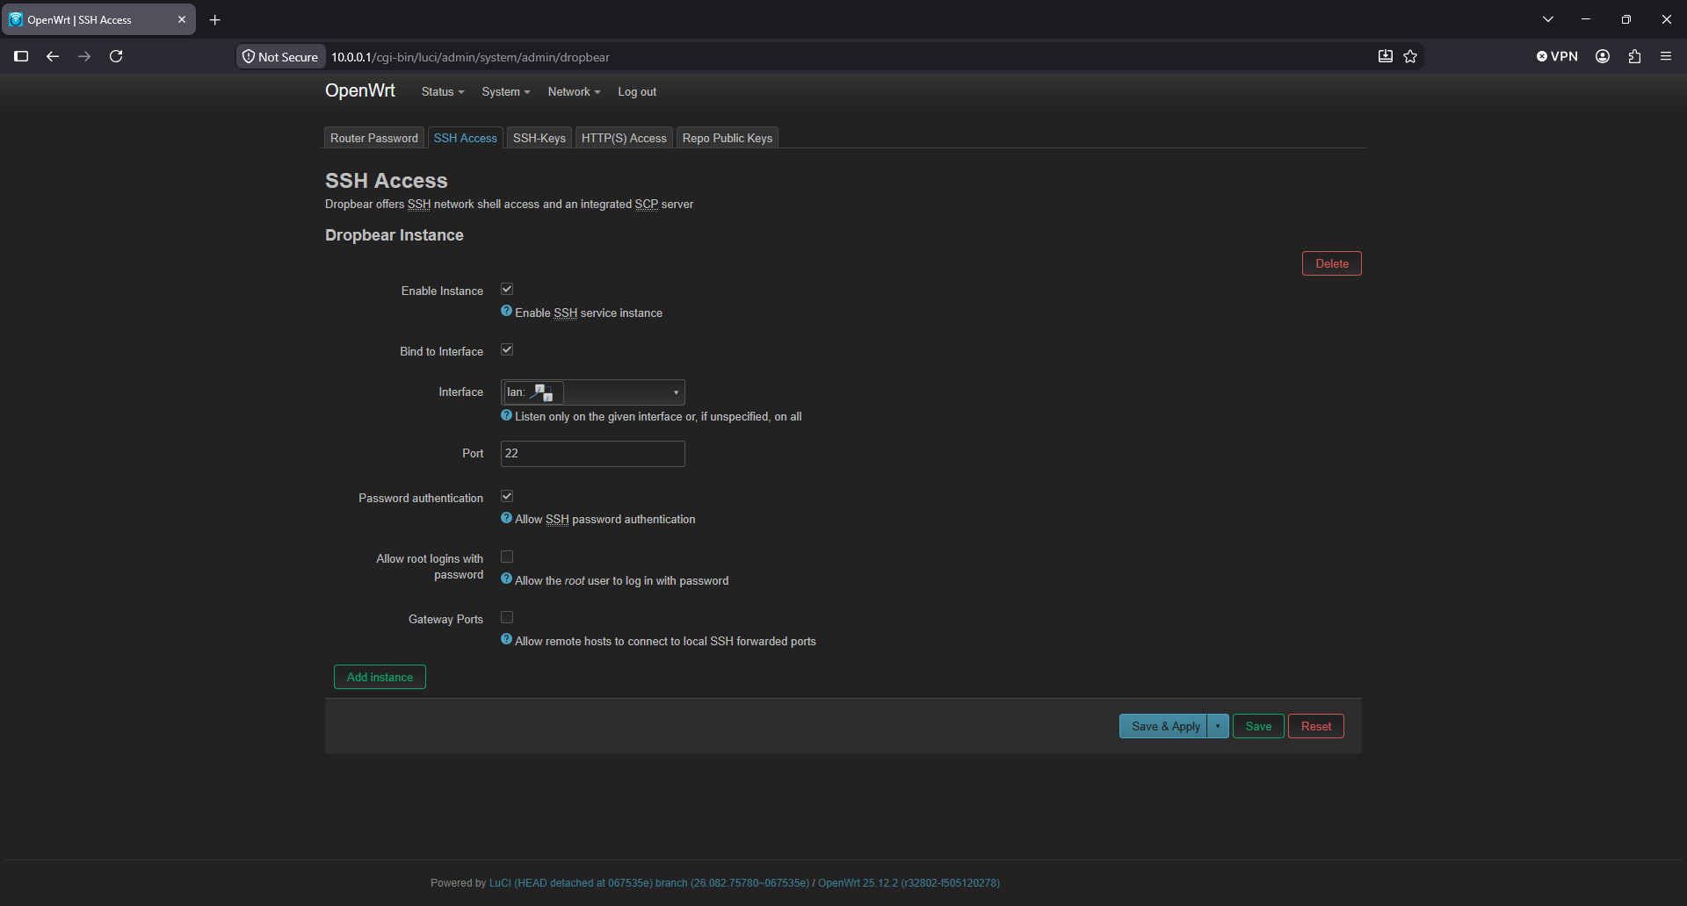Screen dimensions: 1687x906
Task: Click the help icon for Enable SSH service instance
Action: [506, 311]
